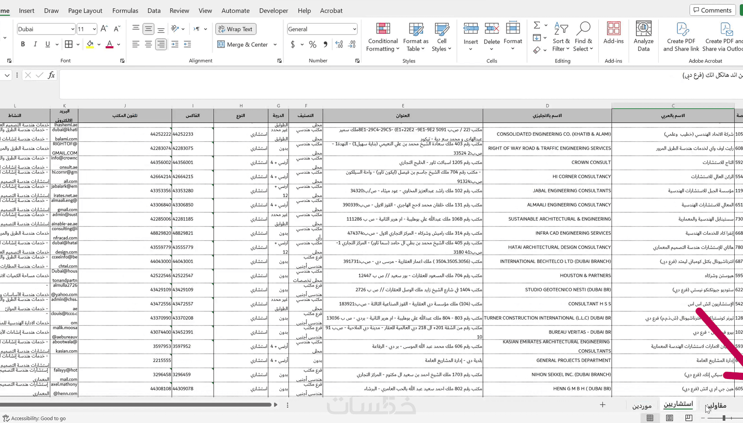
Task: Apply the yellow fill color
Action: [90, 44]
